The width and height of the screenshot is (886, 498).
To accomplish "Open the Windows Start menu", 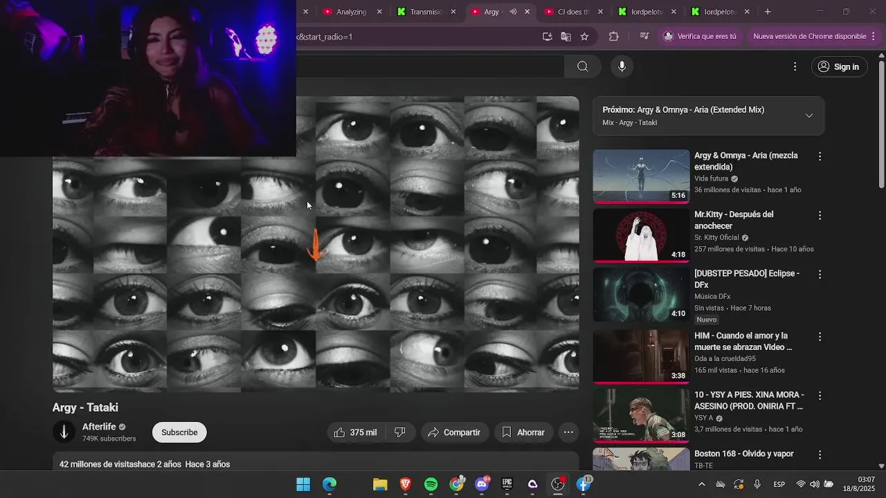I will click(x=303, y=484).
